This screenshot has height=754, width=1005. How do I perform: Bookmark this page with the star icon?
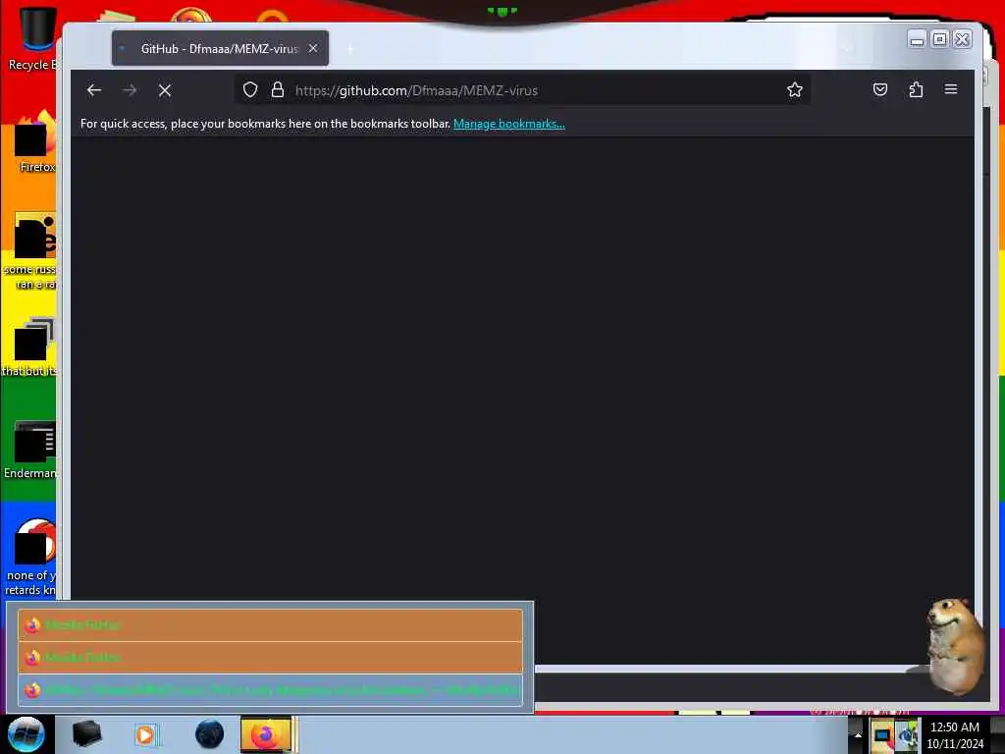[795, 89]
